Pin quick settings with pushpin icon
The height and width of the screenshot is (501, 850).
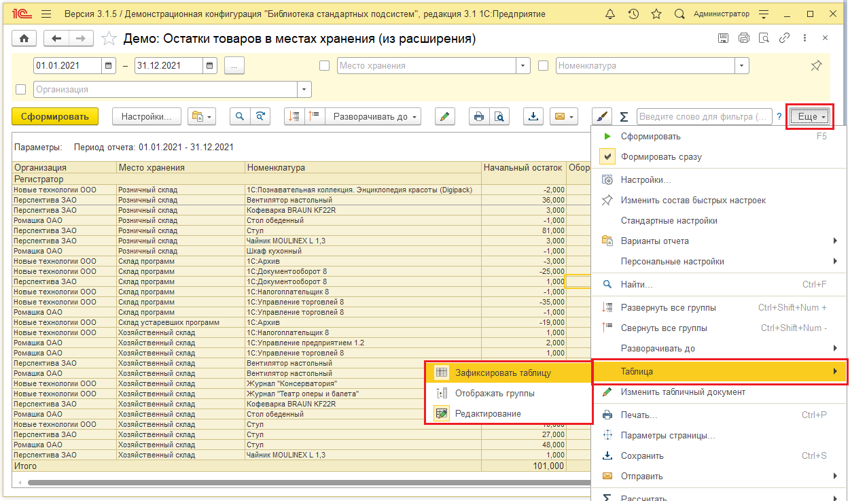pyautogui.click(x=816, y=66)
